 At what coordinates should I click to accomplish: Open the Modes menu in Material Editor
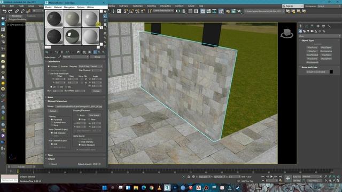(x=48, y=7)
